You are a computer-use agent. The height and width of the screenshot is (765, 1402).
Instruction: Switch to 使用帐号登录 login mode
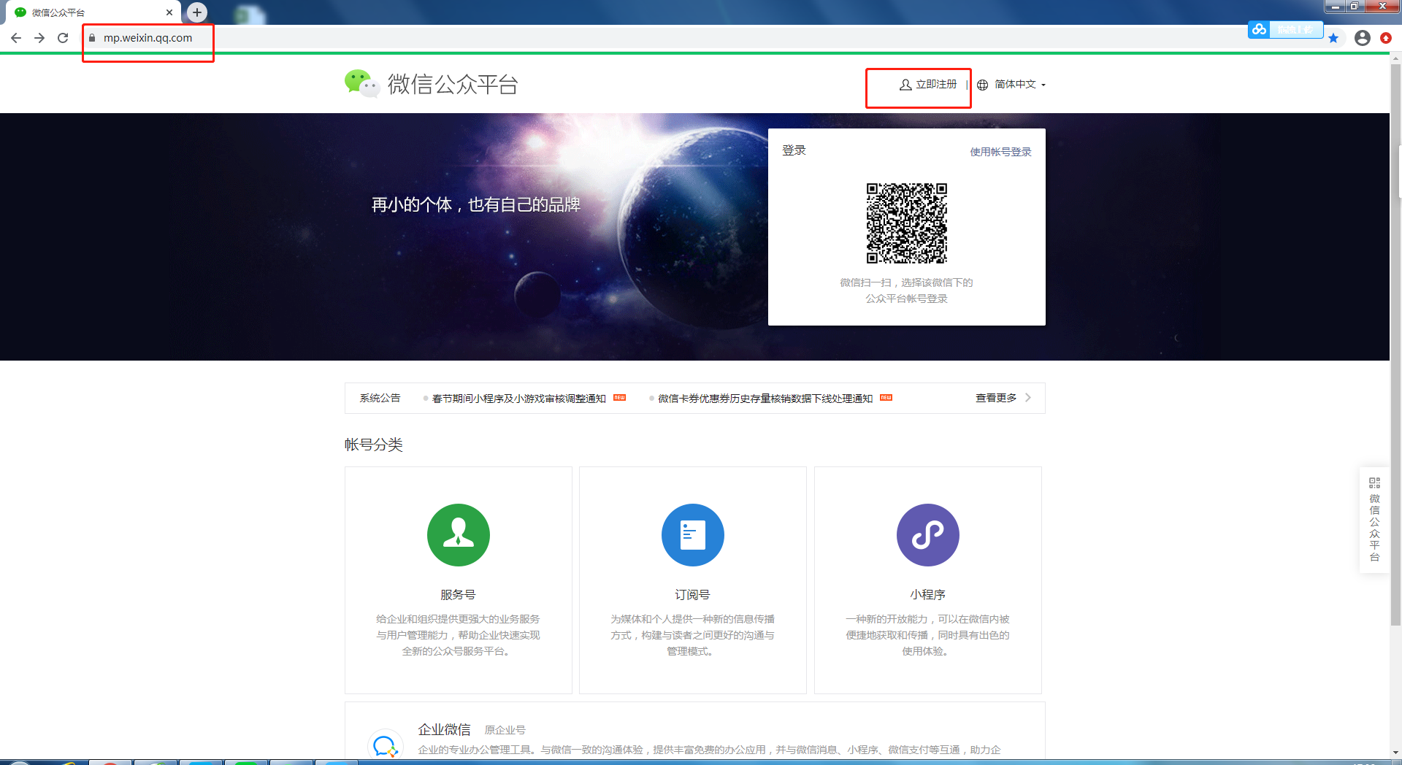pyautogui.click(x=1000, y=152)
